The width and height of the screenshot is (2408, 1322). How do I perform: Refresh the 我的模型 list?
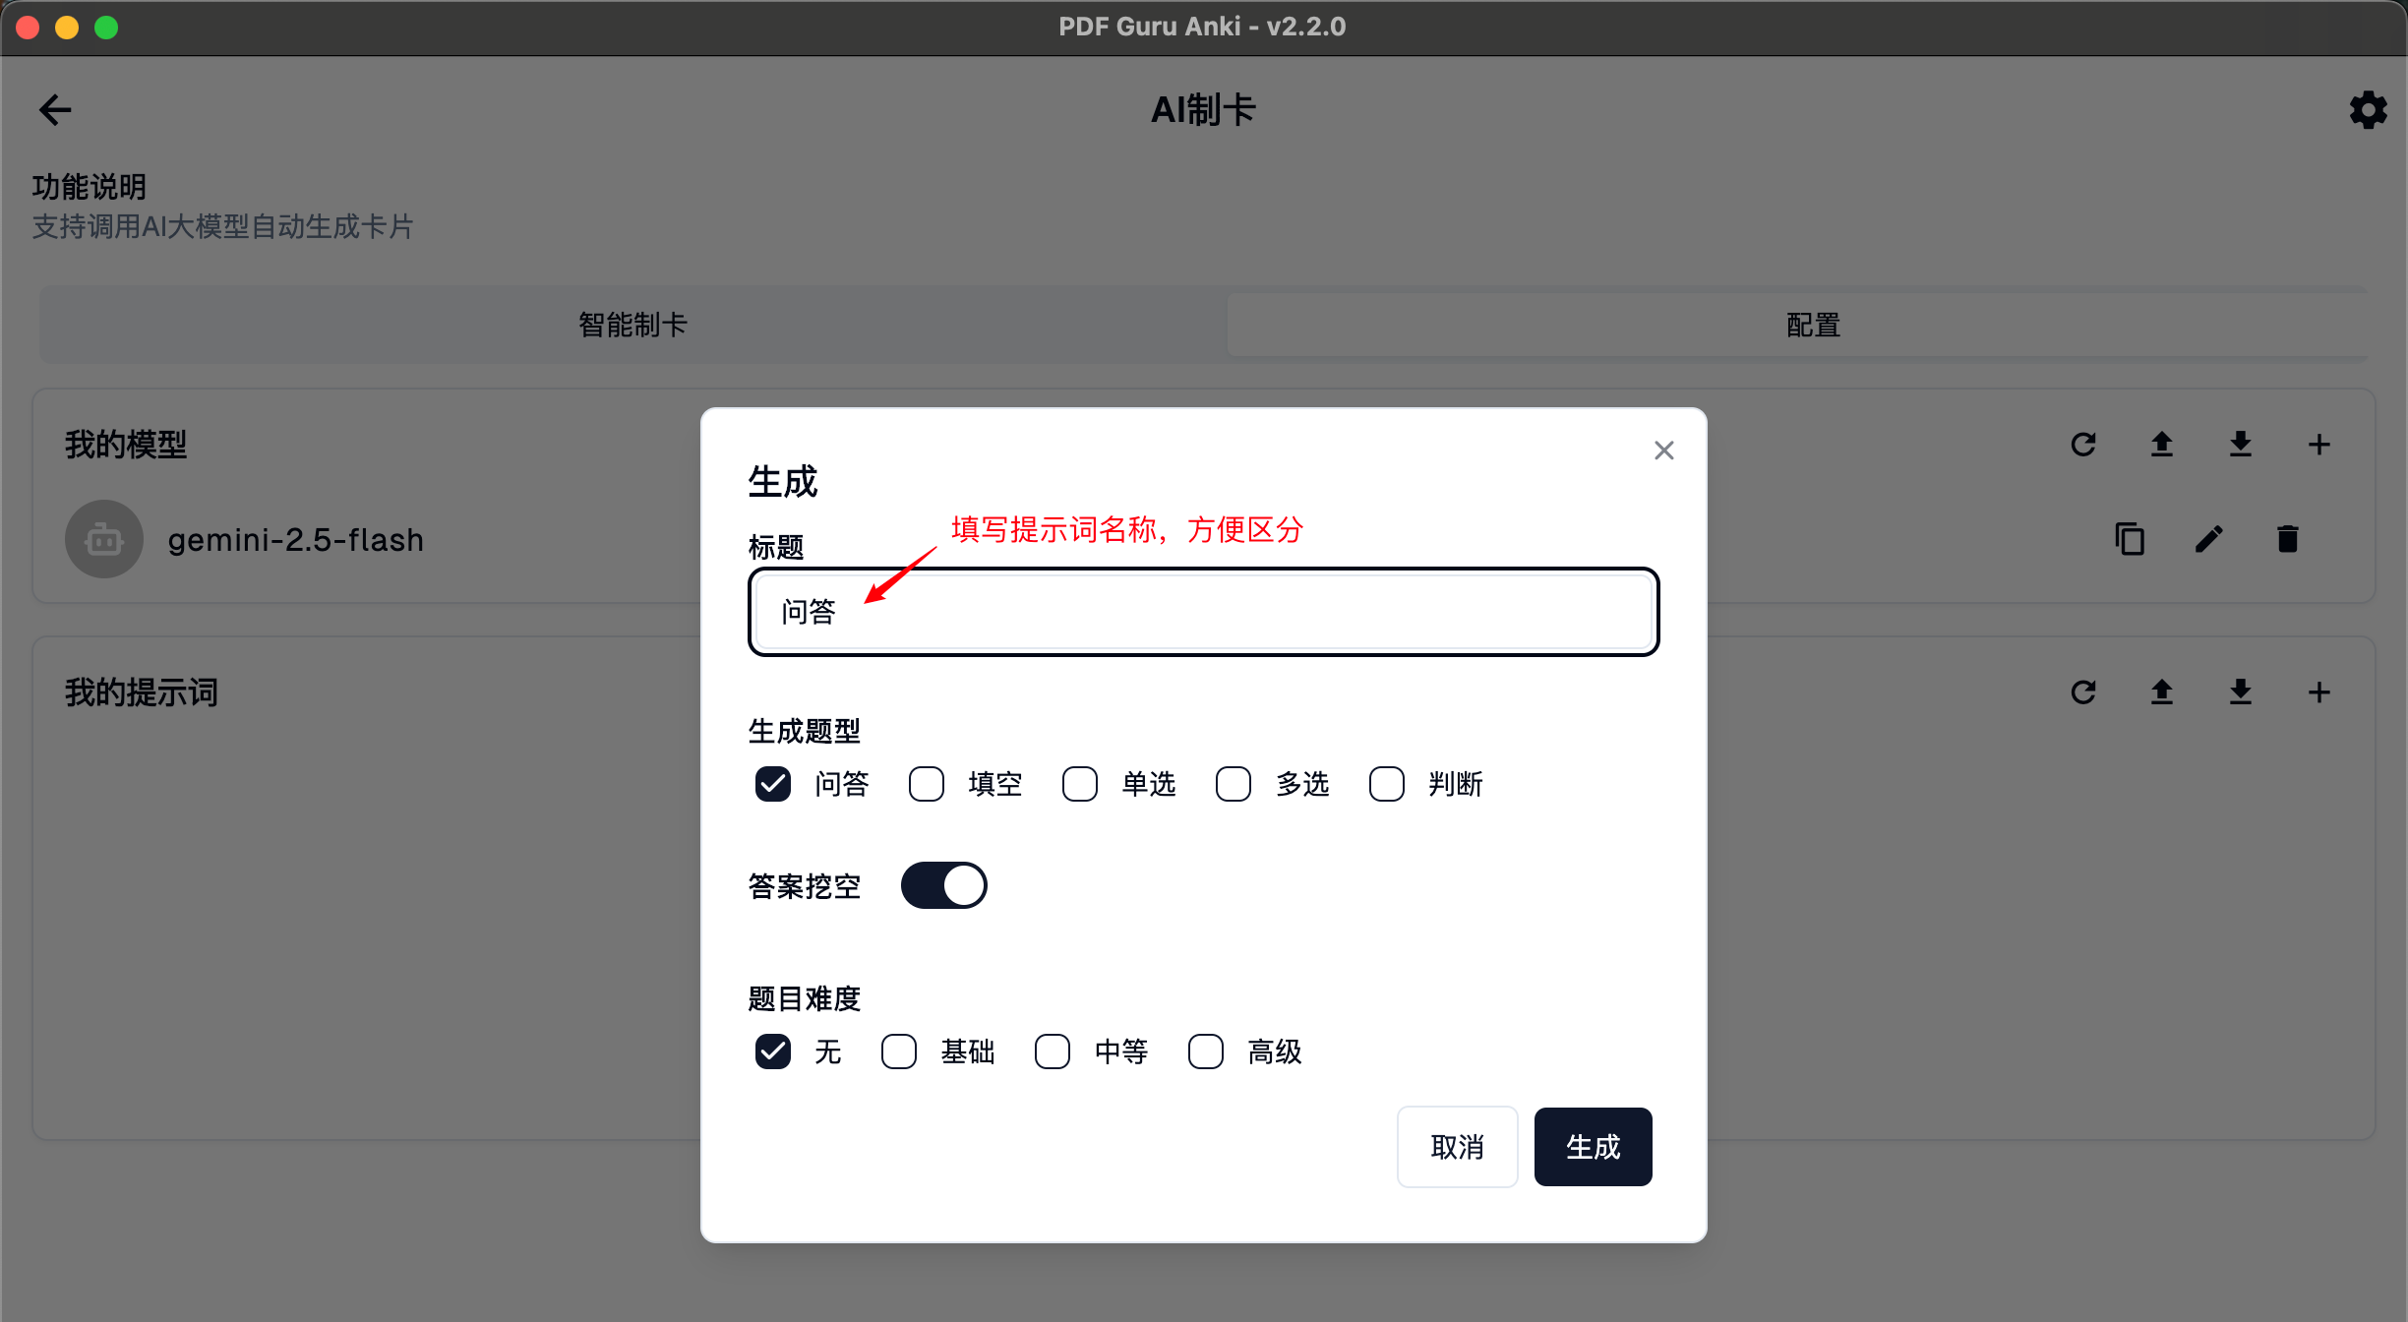coord(2082,445)
